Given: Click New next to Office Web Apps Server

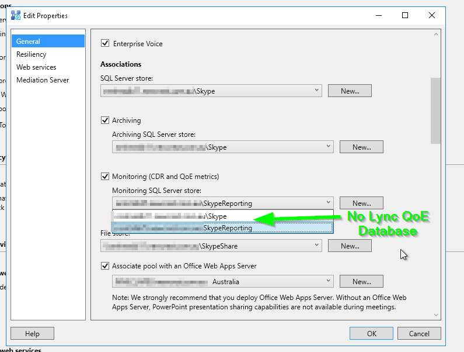Looking at the screenshot, I should (361, 281).
